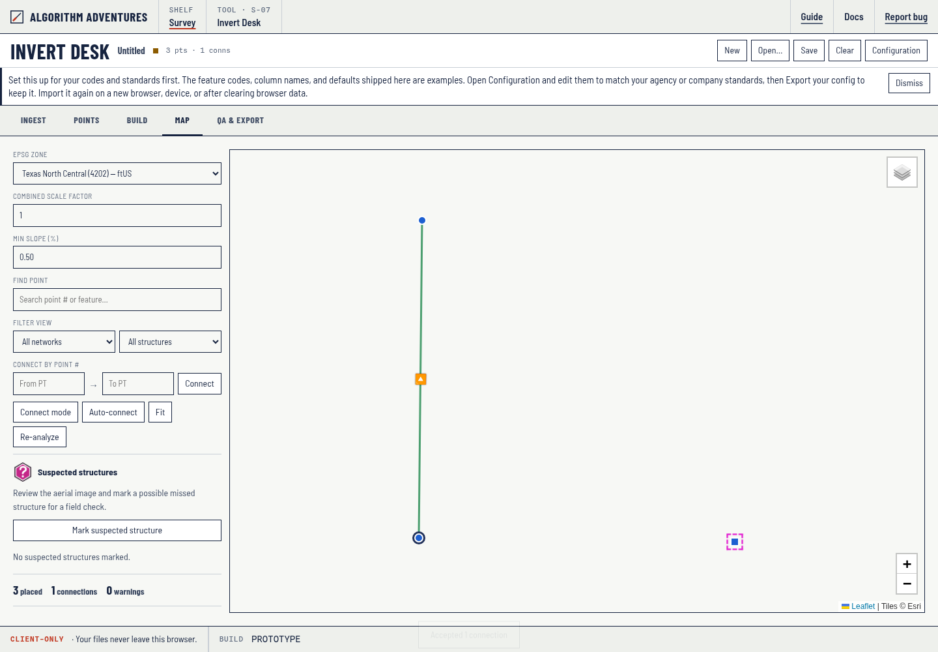Screen dimensions: 938x652
Task: Click the To PT input field
Action: pos(138,383)
